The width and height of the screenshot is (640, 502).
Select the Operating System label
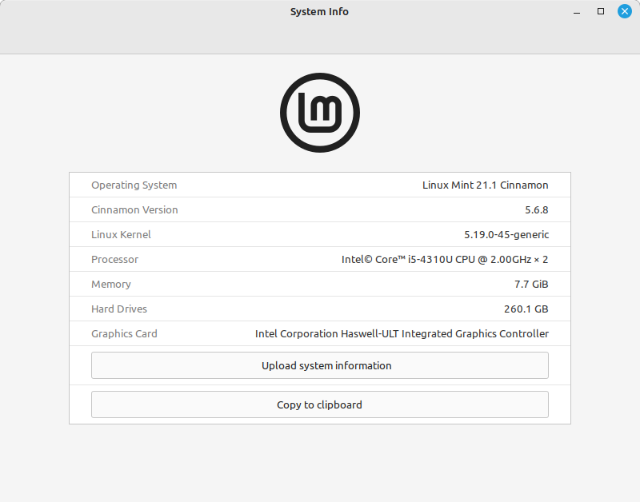point(134,185)
